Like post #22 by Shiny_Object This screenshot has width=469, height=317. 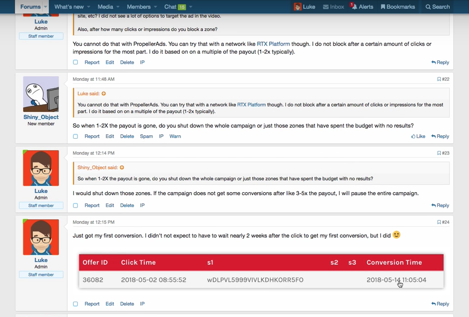[x=418, y=136]
